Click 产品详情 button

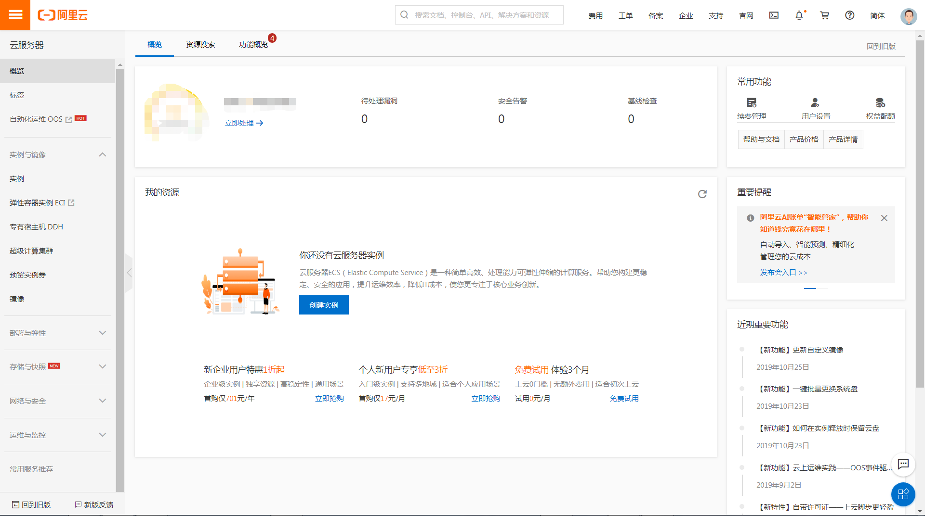843,139
